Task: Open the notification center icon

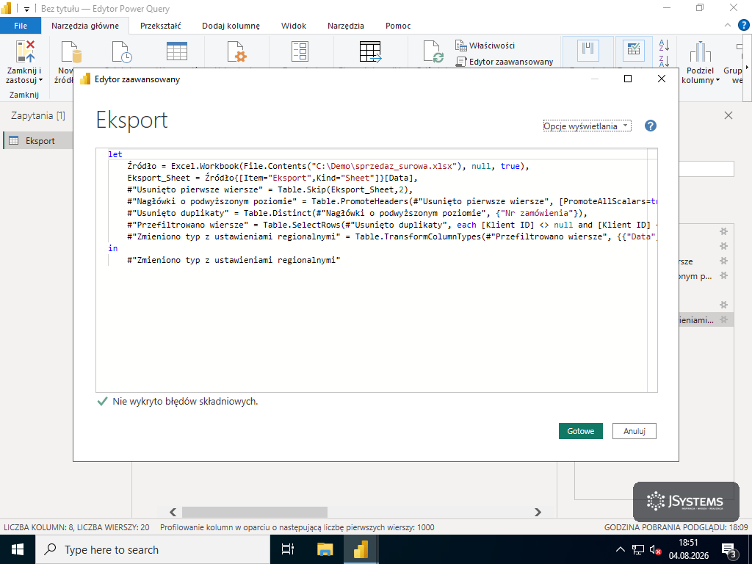Action: (x=728, y=551)
